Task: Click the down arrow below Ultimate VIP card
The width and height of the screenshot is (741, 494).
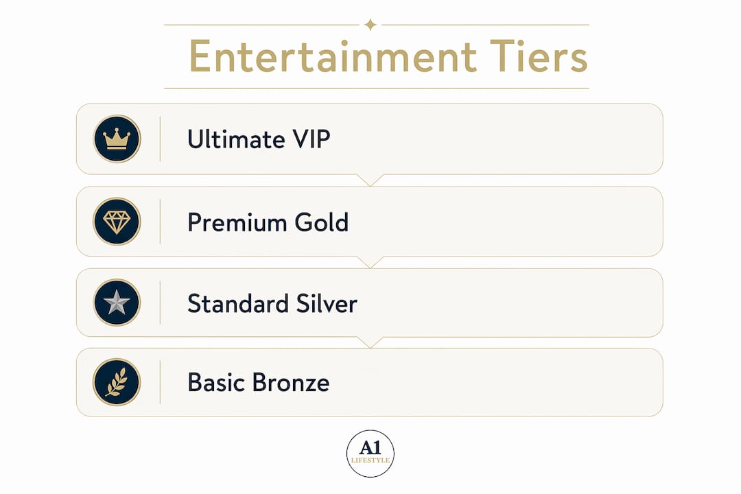Action: (370, 180)
